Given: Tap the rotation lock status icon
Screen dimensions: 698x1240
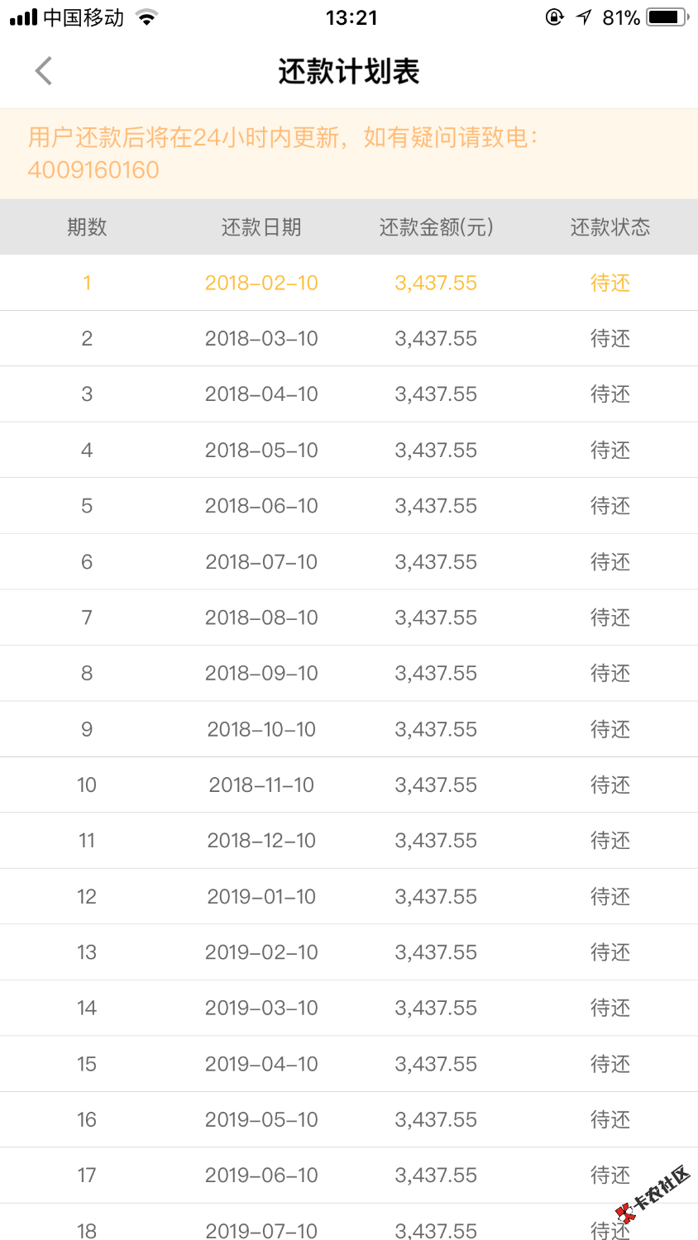Looking at the screenshot, I should [555, 17].
